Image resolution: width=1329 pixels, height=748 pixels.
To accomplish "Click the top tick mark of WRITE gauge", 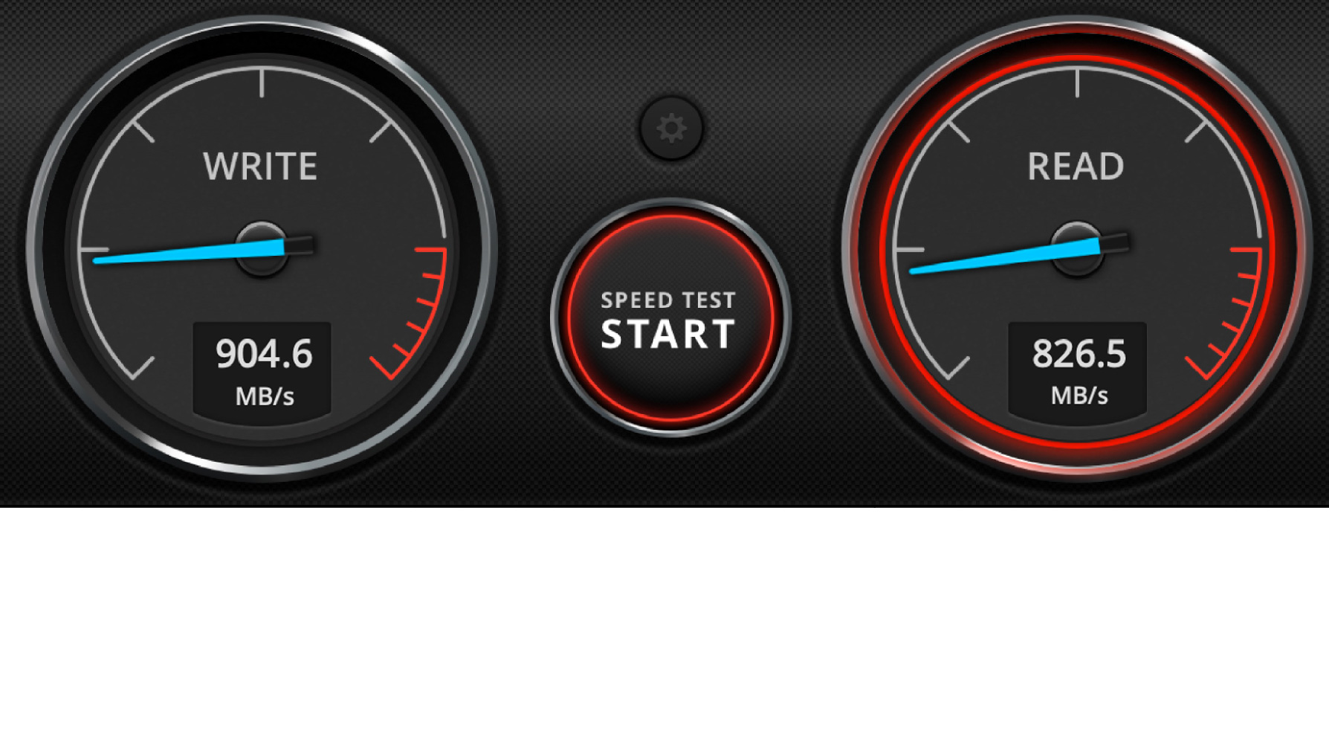I will [x=262, y=83].
